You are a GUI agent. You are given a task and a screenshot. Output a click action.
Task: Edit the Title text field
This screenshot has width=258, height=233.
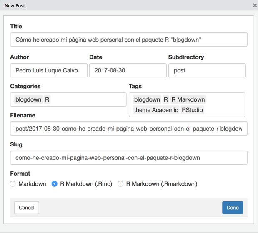pos(129,40)
